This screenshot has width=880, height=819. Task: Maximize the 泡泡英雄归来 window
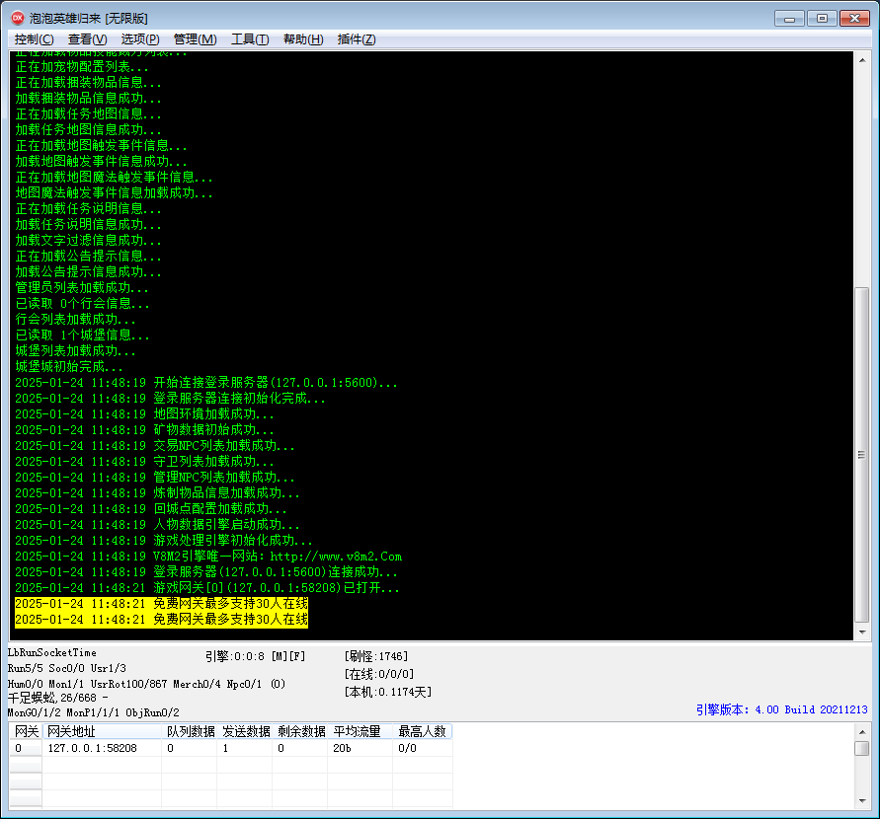tap(822, 19)
